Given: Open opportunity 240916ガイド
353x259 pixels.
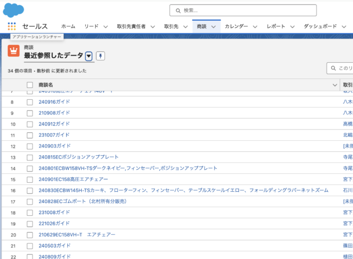Looking at the screenshot, I should (x=54, y=102).
